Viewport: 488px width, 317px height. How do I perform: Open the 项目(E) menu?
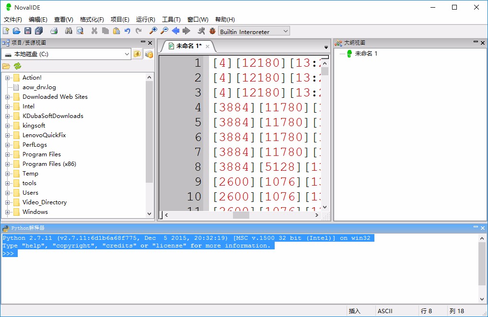tap(120, 20)
